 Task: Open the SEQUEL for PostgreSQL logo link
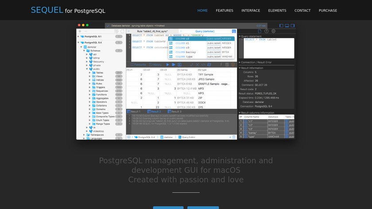tap(68, 10)
